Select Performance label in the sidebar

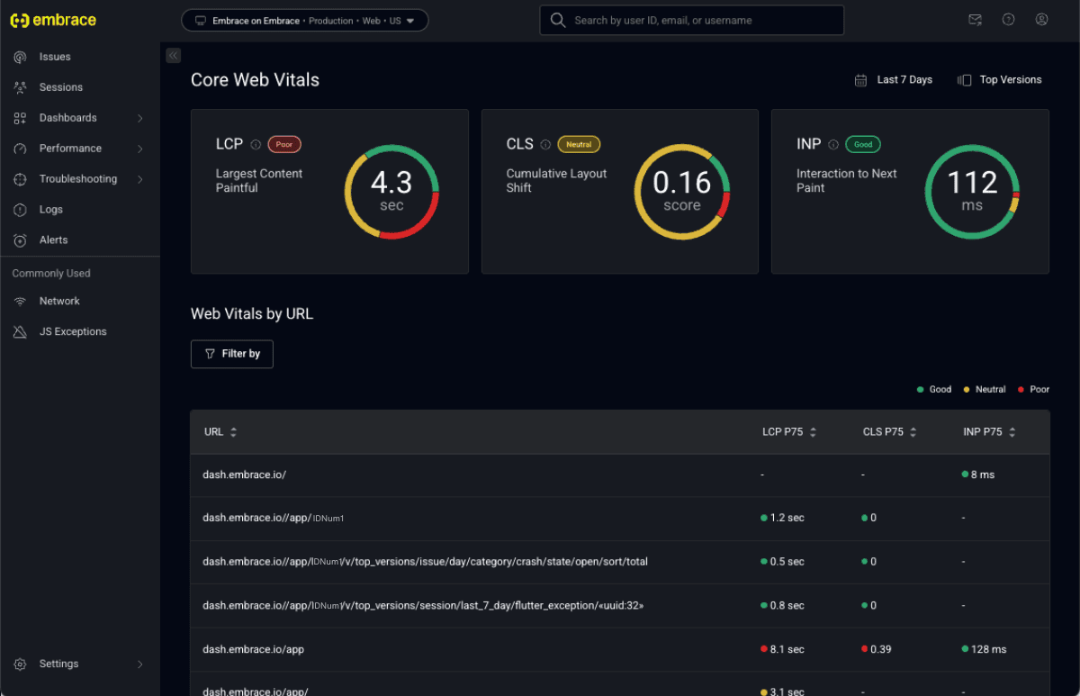[70, 149]
